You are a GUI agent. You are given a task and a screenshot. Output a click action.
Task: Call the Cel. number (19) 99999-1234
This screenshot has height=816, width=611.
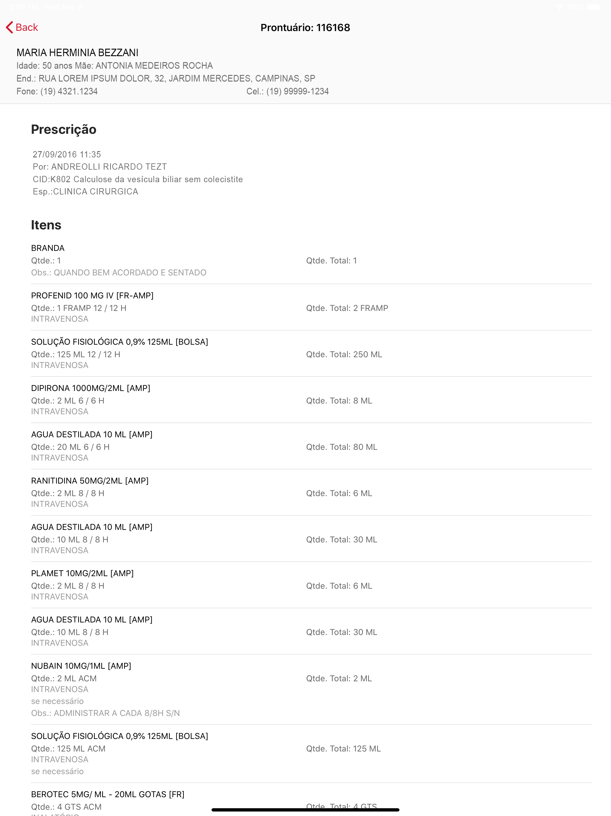297,91
